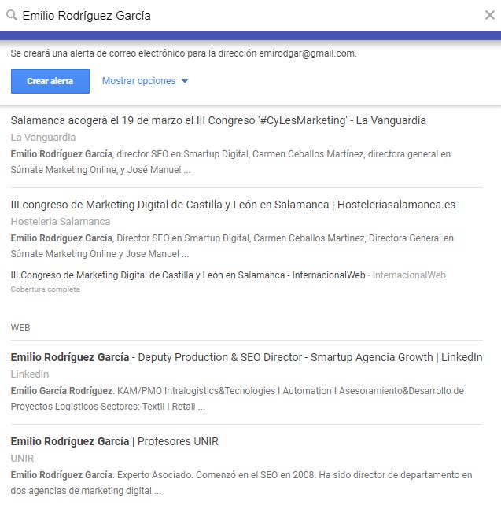Open the InternacionalWeb III Congreso link
This screenshot has height=505, width=501.
pos(188,275)
